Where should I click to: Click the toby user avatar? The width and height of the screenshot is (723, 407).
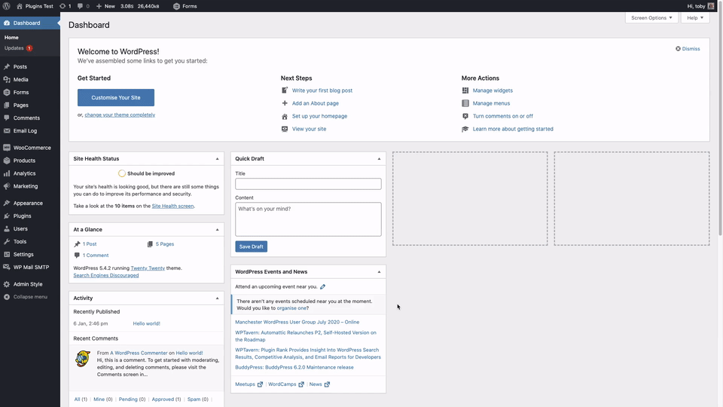click(x=711, y=6)
